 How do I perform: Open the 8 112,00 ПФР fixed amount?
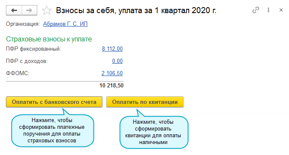pos(112,49)
